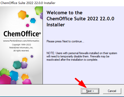Click the installer window title bar text
124x97 pixels.
coord(28,3)
